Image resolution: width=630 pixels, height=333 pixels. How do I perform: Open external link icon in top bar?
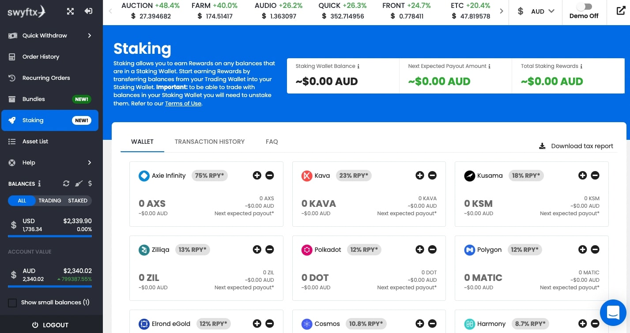621,11
